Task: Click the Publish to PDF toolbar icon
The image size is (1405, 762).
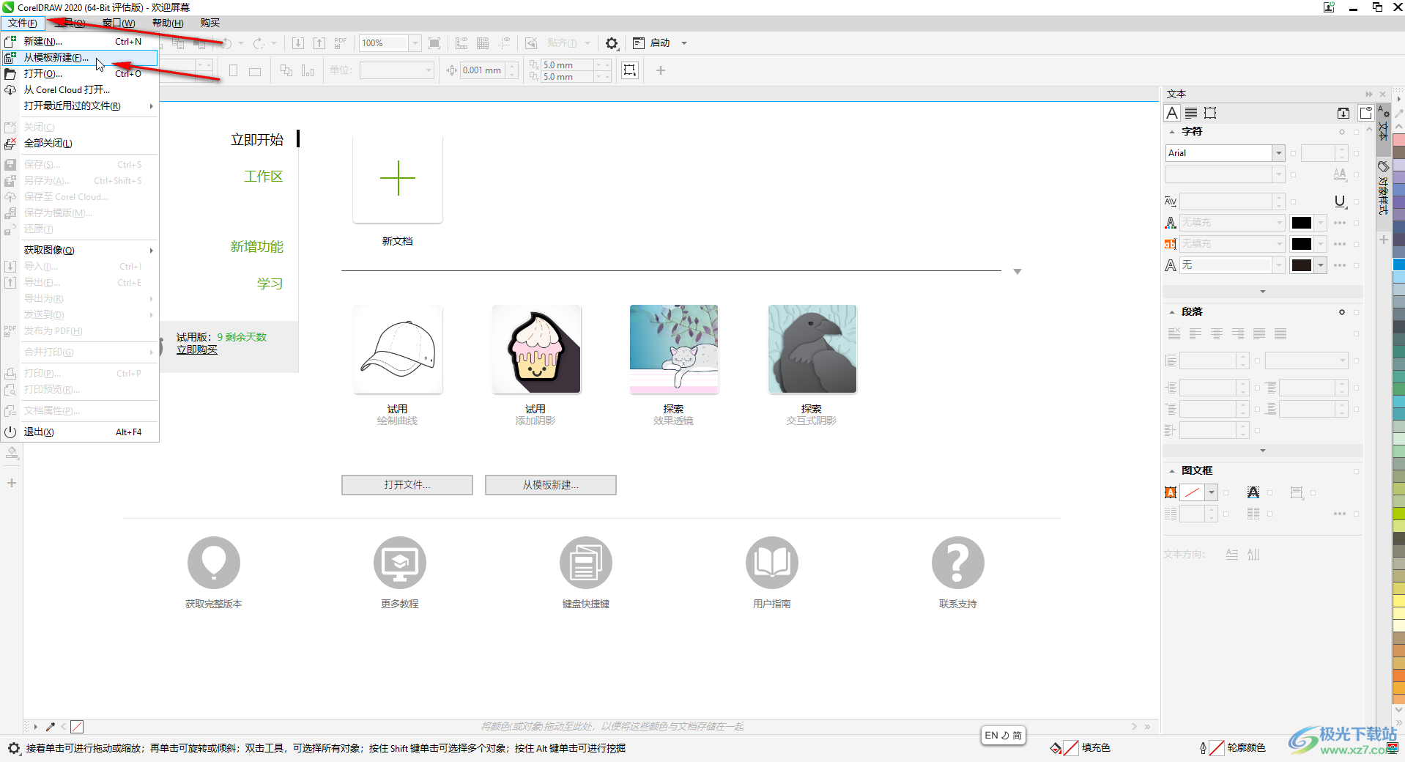Action: pyautogui.click(x=341, y=43)
